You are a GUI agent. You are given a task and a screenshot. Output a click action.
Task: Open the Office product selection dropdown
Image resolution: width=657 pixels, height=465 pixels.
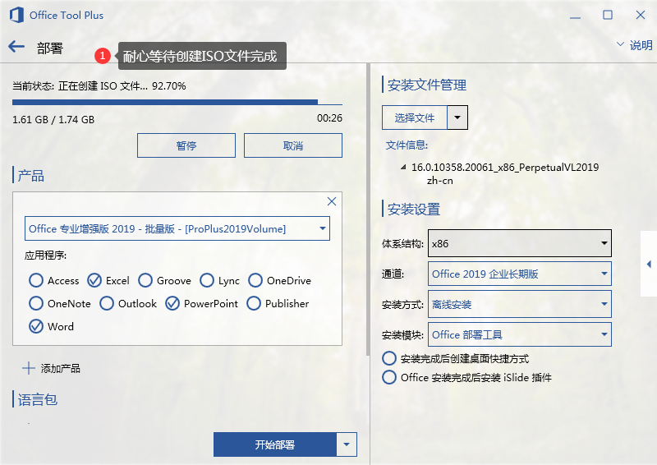[x=177, y=228]
